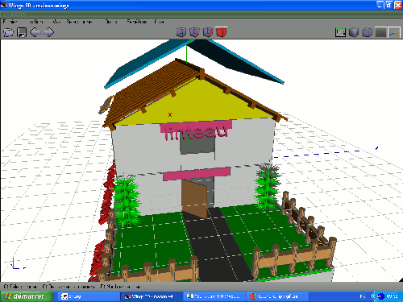403x302 pixels.
Task: Click the Redo right arrow
Action: 48,32
